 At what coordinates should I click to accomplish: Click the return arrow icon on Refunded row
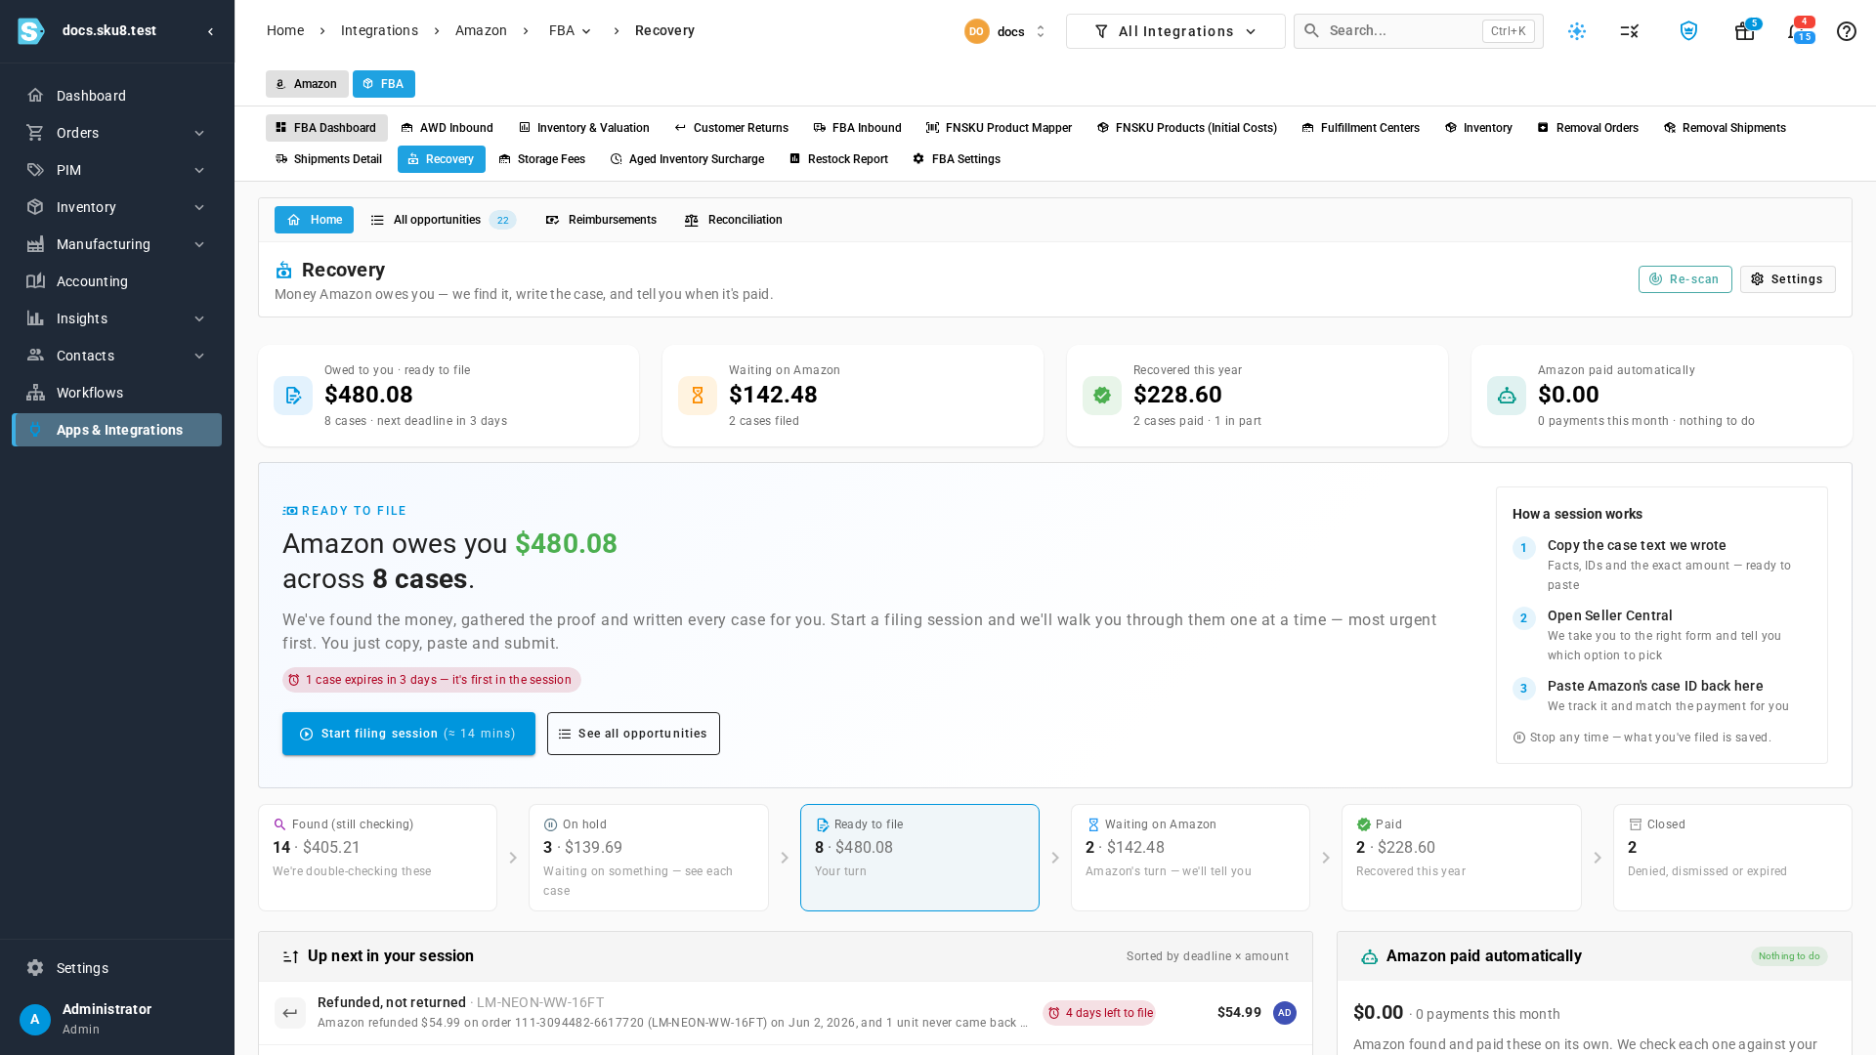(x=290, y=1013)
